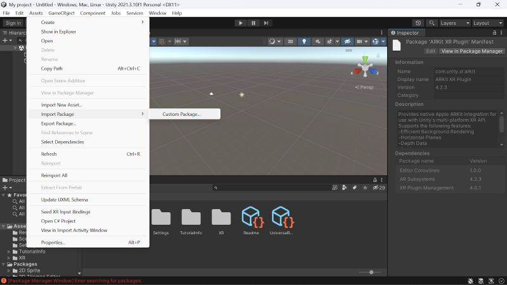
Task: Open Scene view more options menu
Action: pos(382,33)
